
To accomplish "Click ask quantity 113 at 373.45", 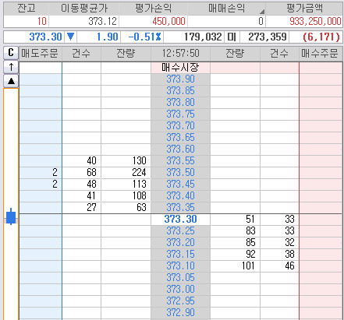I will (x=126, y=185).
